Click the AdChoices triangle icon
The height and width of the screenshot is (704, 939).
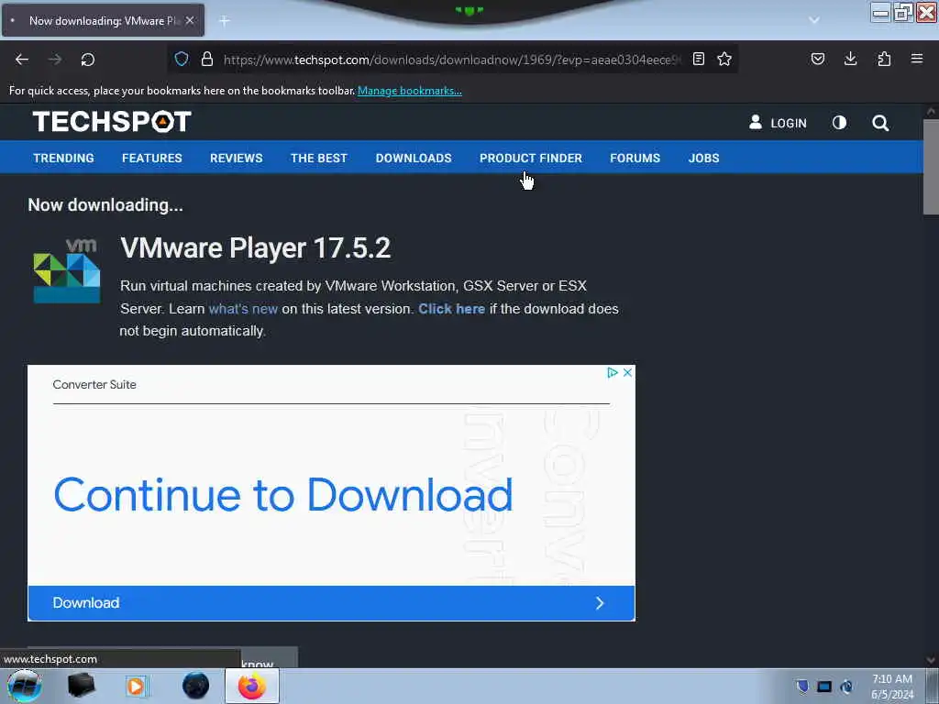pyautogui.click(x=612, y=372)
